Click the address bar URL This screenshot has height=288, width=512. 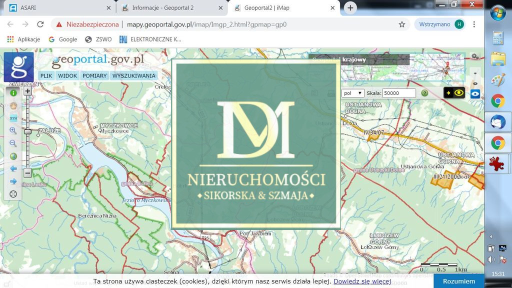tap(206, 24)
